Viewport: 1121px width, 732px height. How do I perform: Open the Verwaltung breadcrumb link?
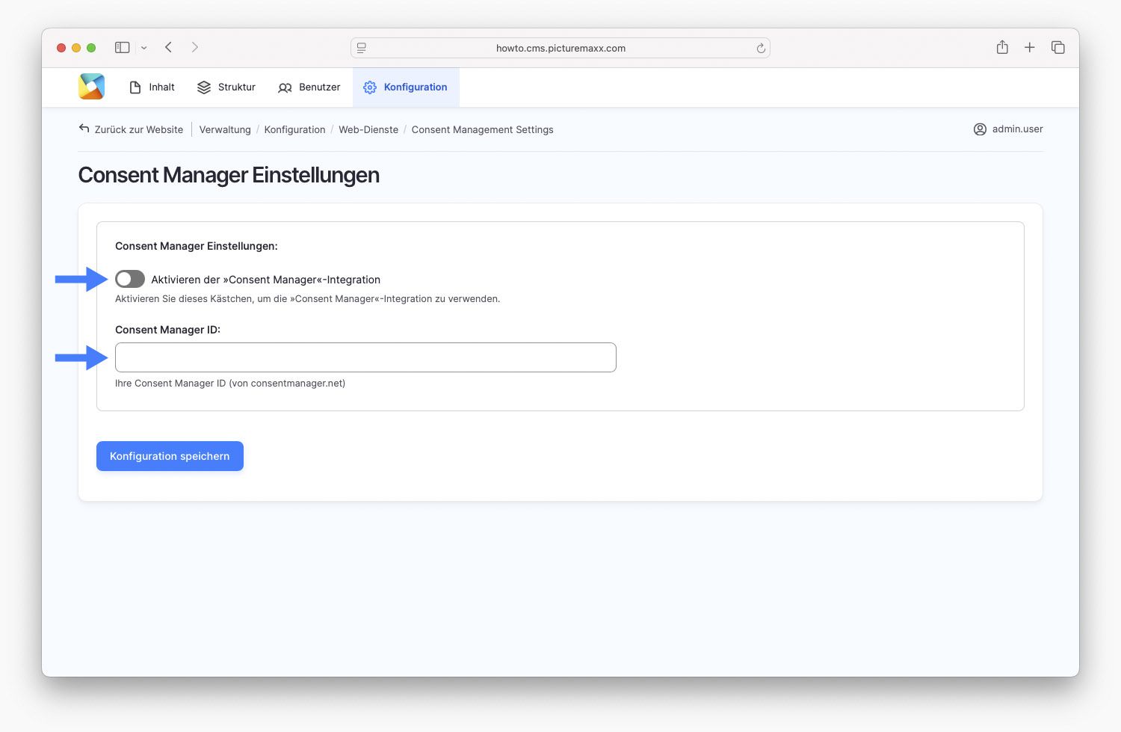(x=225, y=129)
